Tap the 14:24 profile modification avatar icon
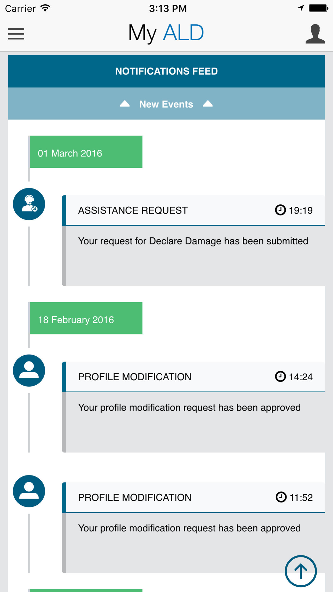333x592 pixels. pos(29,371)
